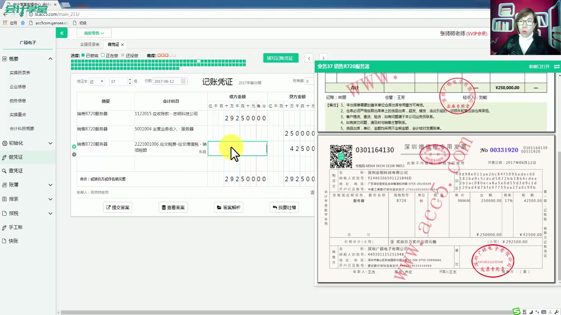Adjust difficulty on the 难度 star rating
Screen dimensions: 561x315
coord(167,55)
